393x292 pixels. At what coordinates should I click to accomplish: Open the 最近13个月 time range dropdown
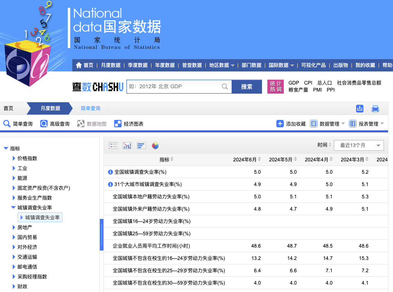(x=359, y=145)
